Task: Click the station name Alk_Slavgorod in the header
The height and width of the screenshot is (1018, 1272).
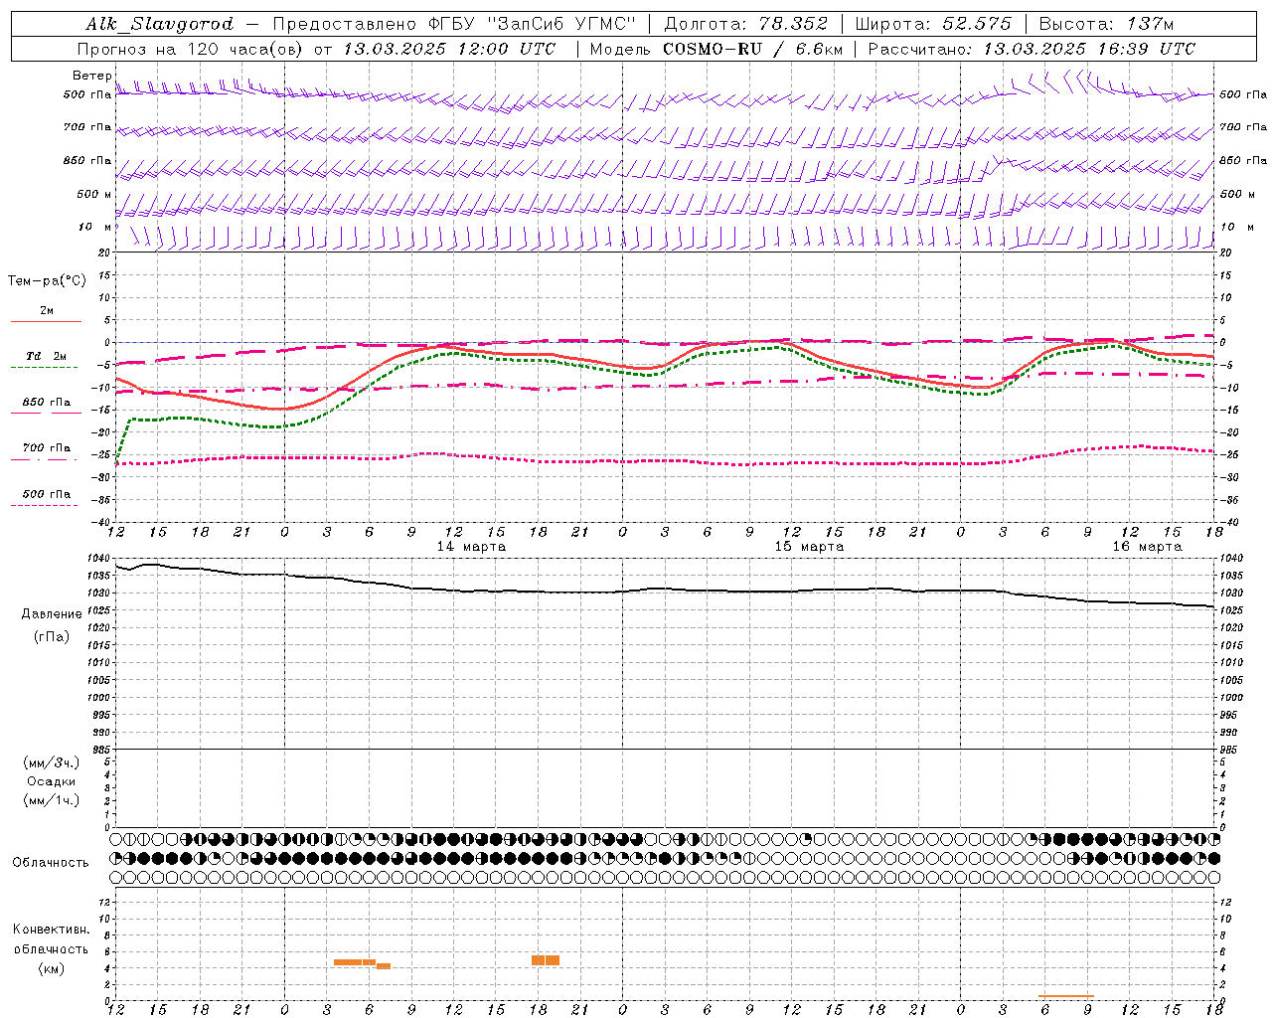Action: click(x=160, y=24)
